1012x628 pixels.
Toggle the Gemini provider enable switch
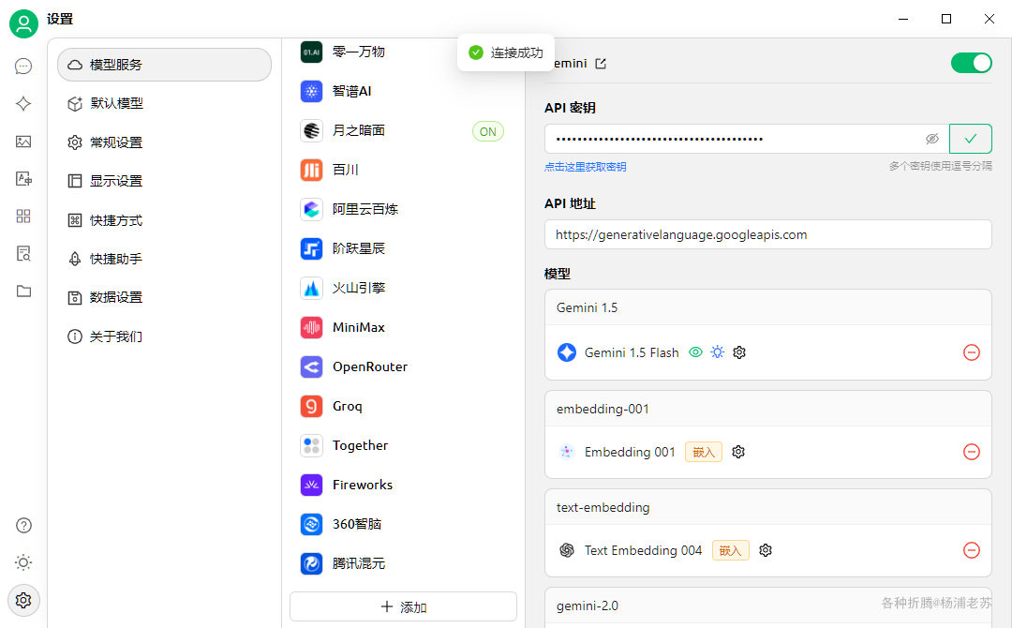coord(972,63)
